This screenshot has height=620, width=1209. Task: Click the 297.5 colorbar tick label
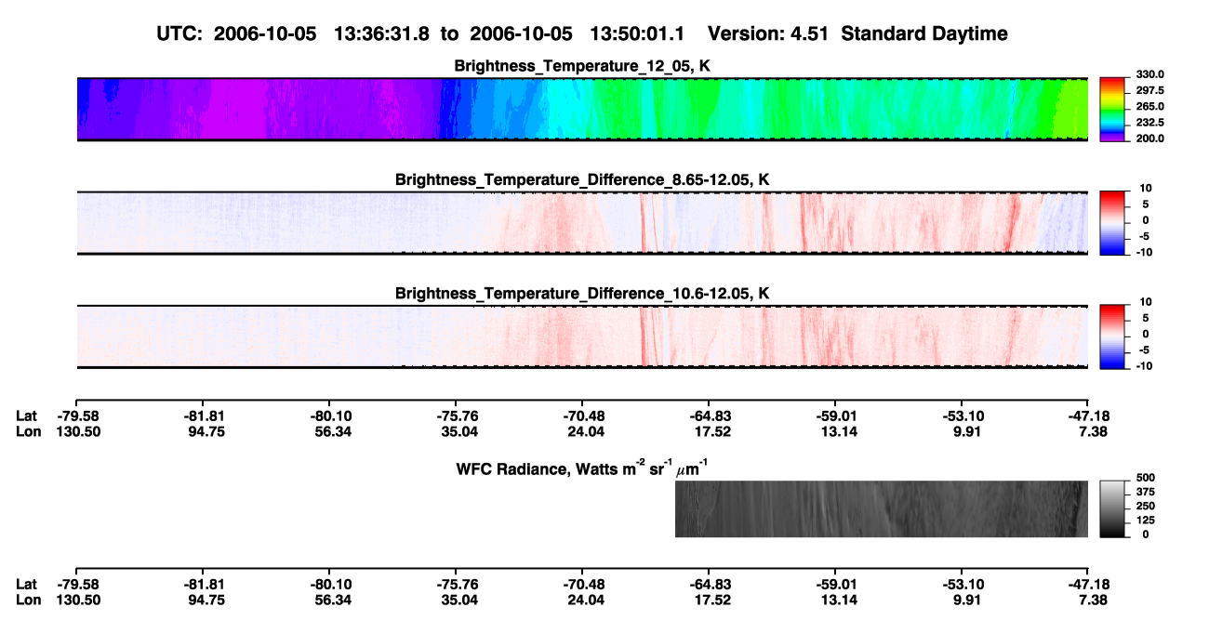click(x=1149, y=91)
